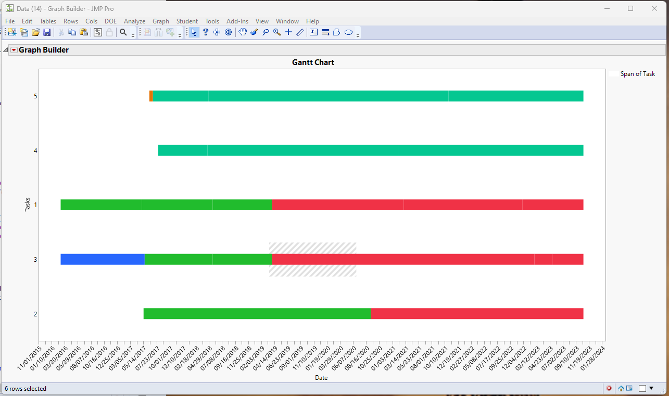Select the Grabber hand tool
The height and width of the screenshot is (396, 669).
[243, 32]
